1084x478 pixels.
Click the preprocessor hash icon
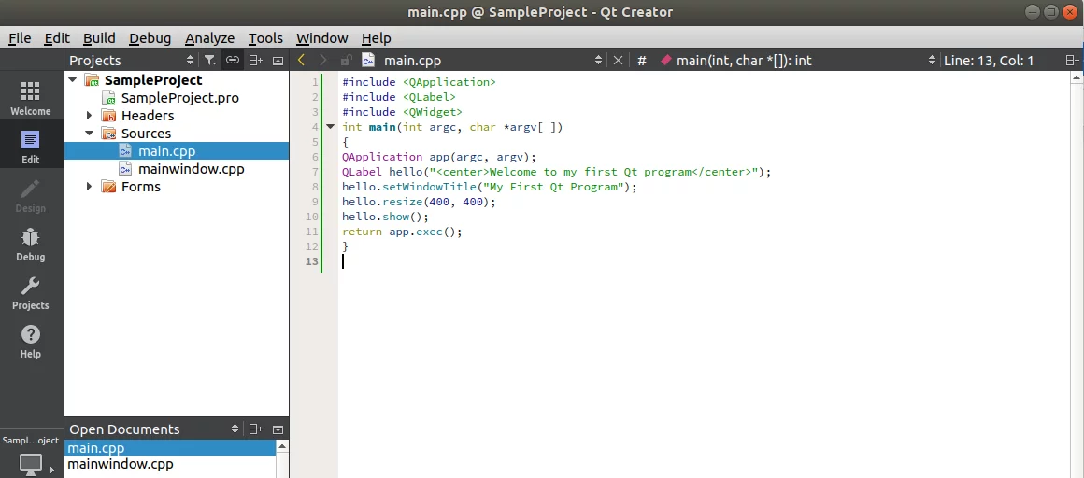642,61
